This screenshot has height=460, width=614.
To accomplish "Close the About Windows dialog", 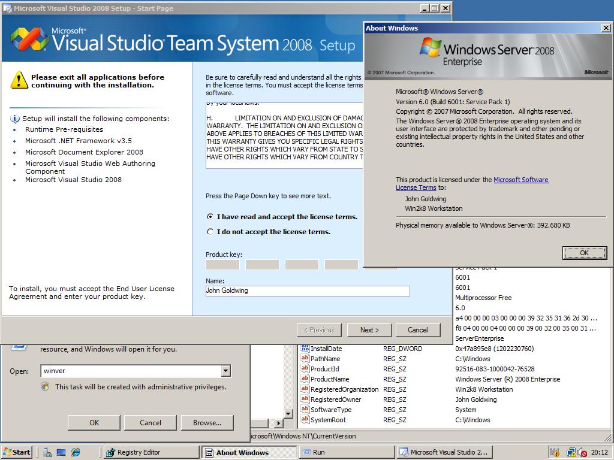I will [x=606, y=28].
